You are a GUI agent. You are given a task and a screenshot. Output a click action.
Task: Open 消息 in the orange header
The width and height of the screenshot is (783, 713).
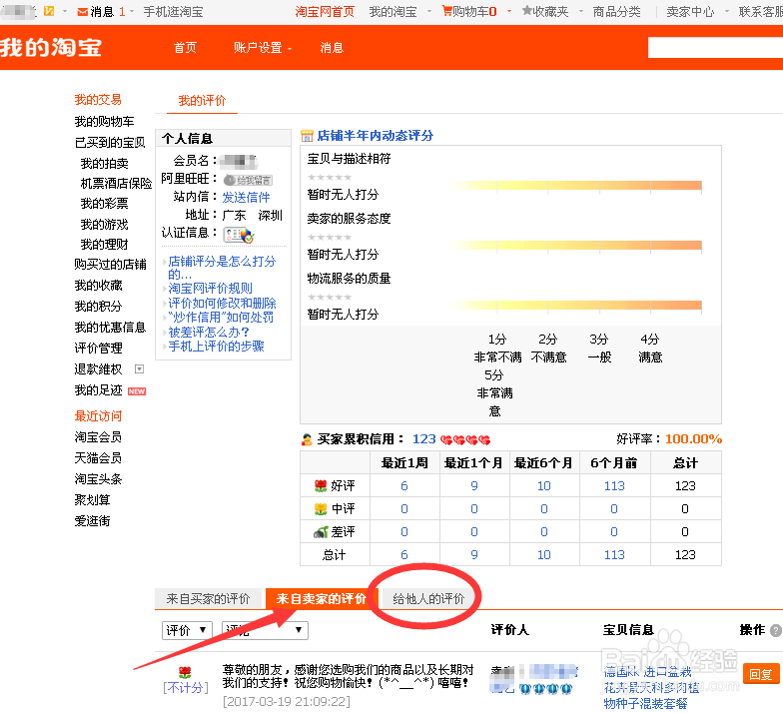point(332,48)
